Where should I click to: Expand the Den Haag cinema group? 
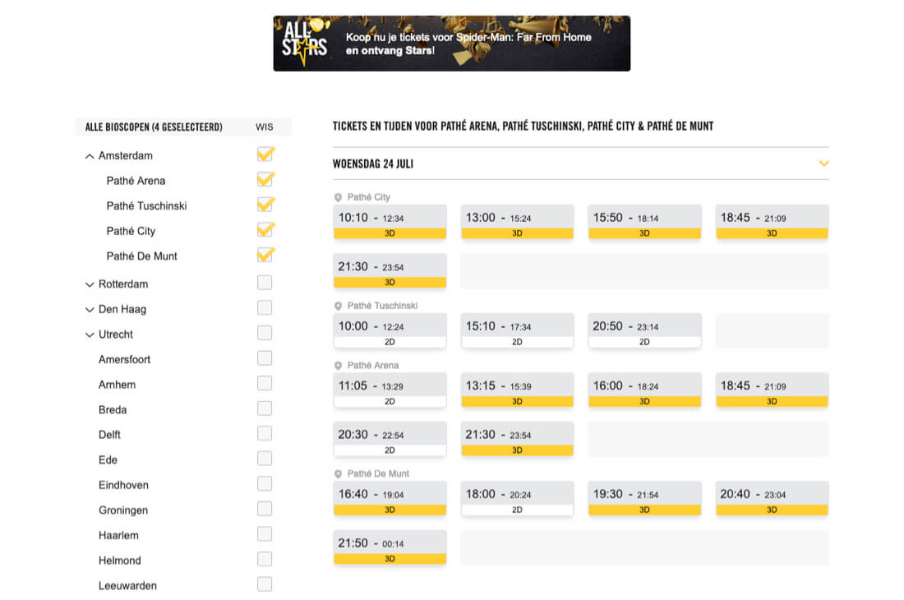(x=90, y=310)
